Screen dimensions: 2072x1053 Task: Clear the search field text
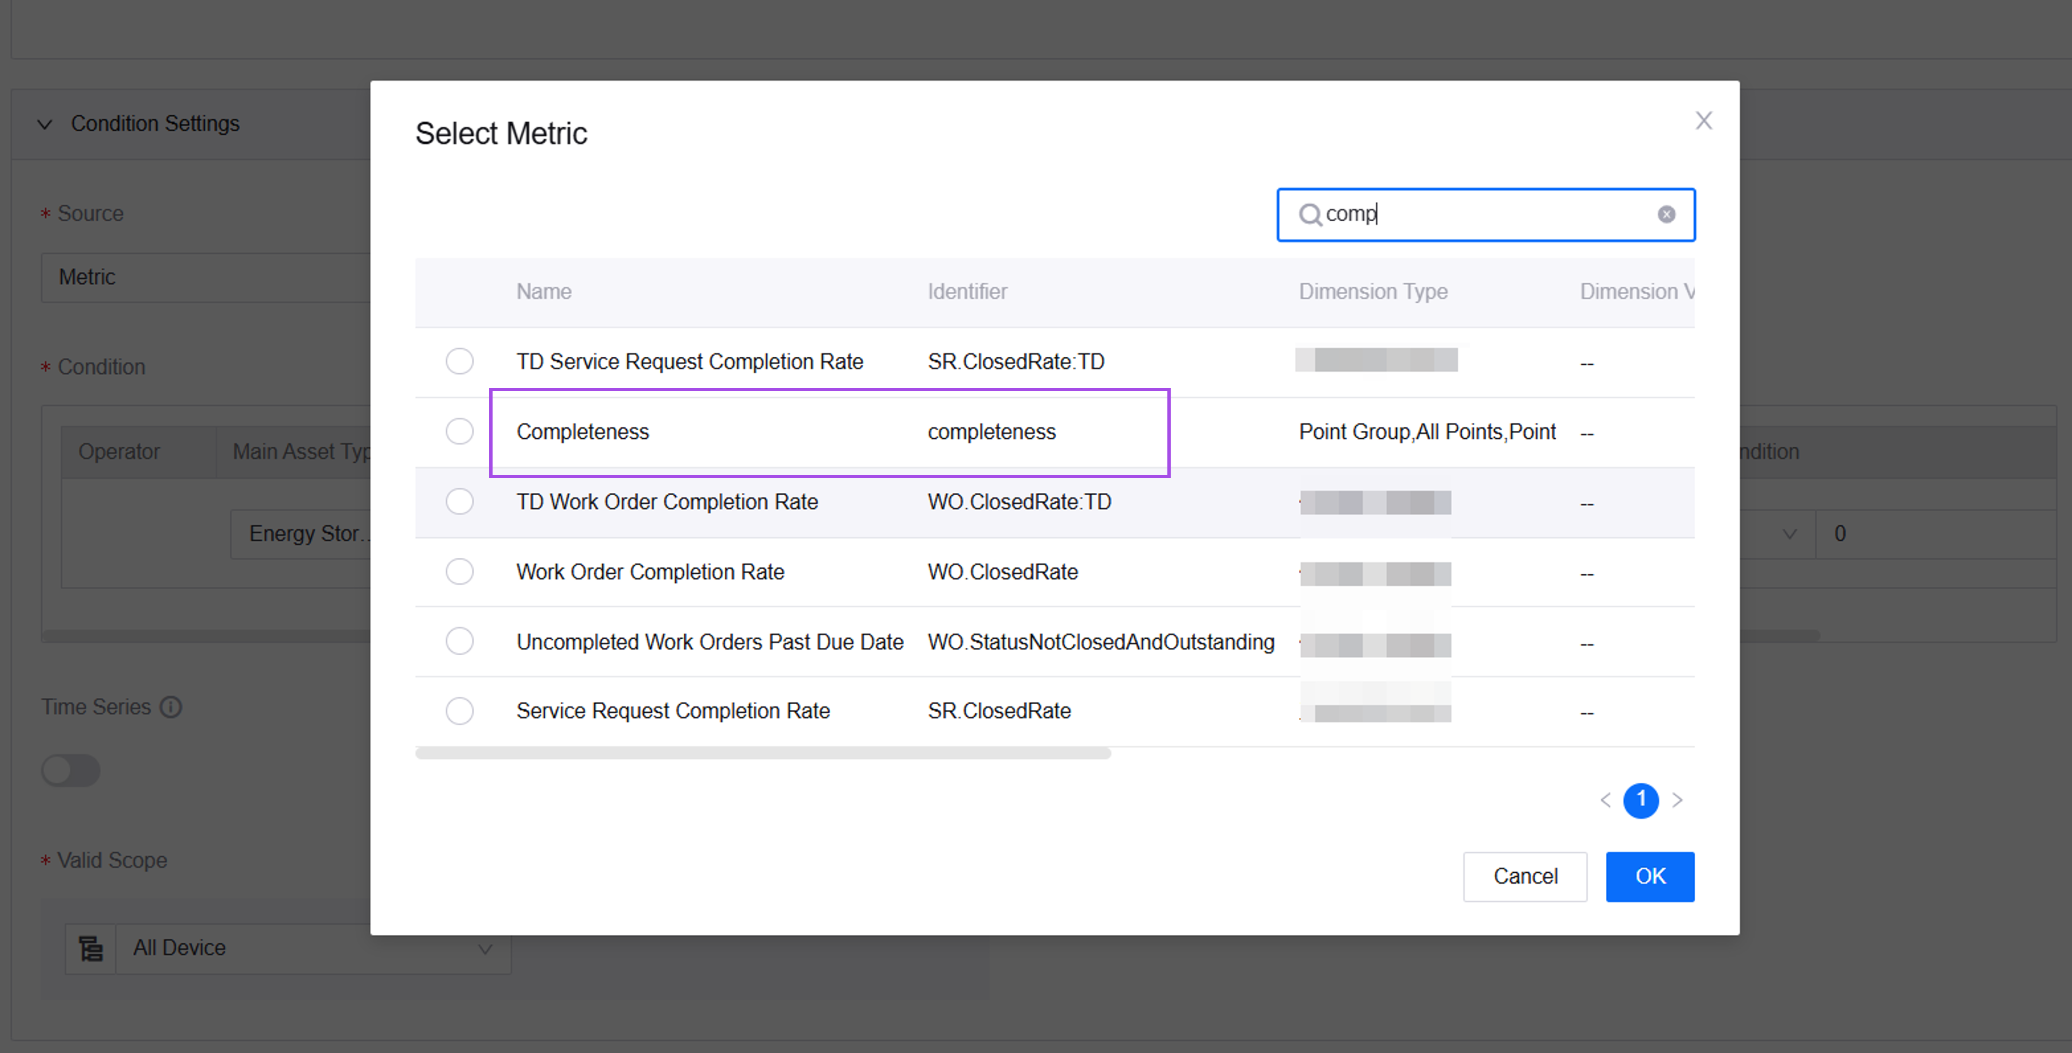click(x=1666, y=215)
